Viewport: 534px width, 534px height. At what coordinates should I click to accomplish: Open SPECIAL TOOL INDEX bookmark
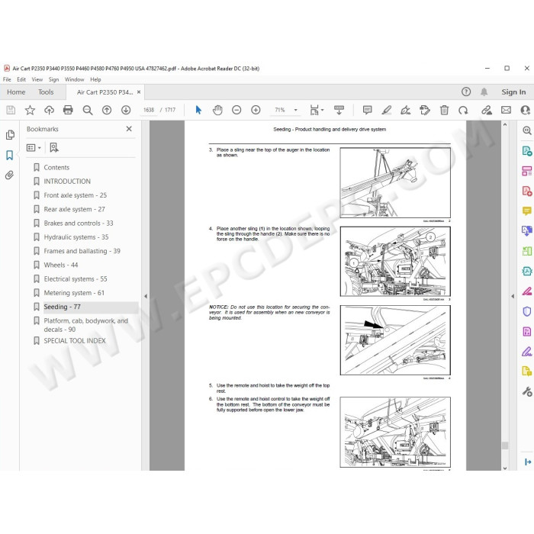[x=75, y=340]
